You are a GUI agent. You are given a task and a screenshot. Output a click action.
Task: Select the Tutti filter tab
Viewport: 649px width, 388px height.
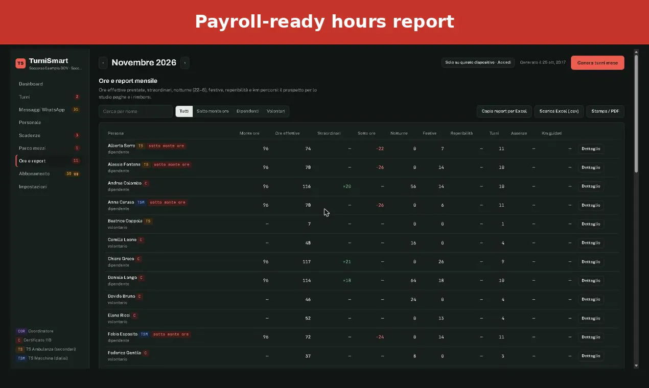[x=184, y=111]
